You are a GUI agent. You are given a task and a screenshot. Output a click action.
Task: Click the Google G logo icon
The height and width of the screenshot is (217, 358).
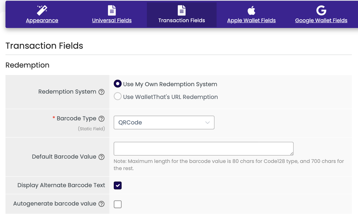click(x=321, y=10)
